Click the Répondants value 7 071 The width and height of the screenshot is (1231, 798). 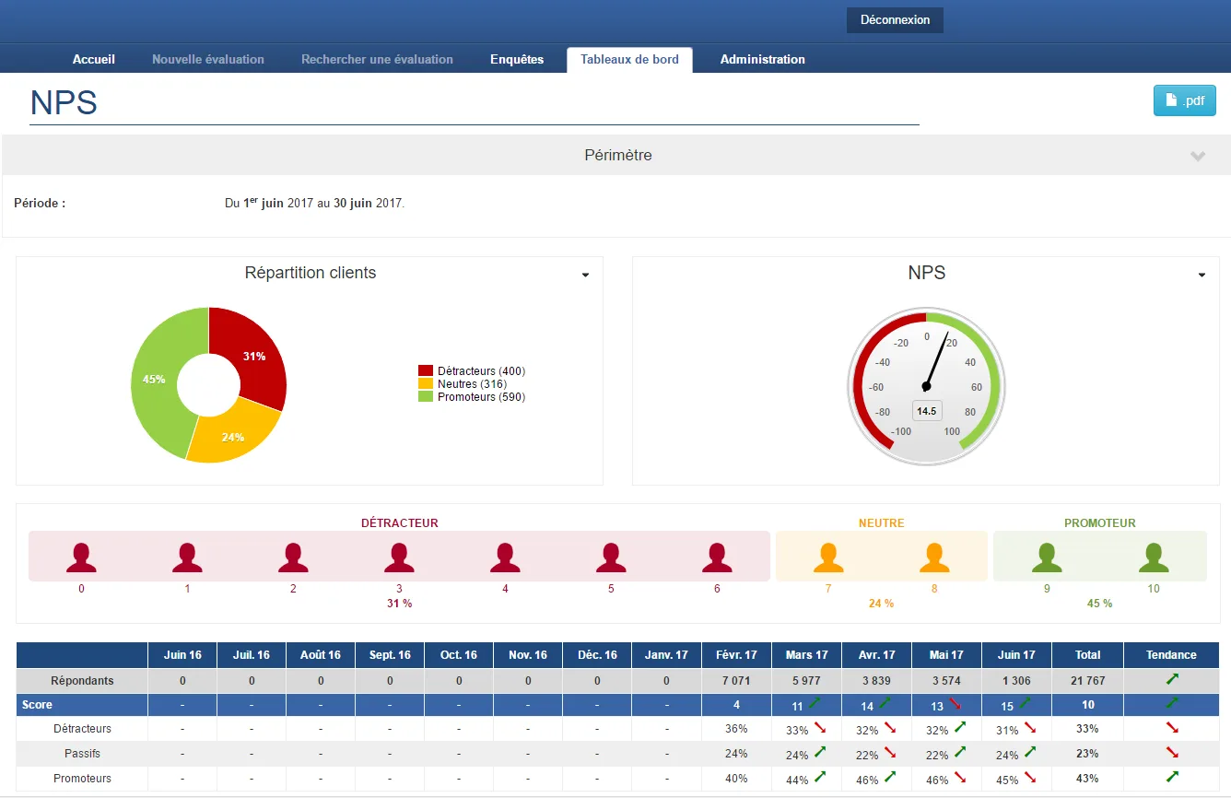coord(737,681)
